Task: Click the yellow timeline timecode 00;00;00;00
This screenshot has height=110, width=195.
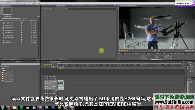Action: 48,64
